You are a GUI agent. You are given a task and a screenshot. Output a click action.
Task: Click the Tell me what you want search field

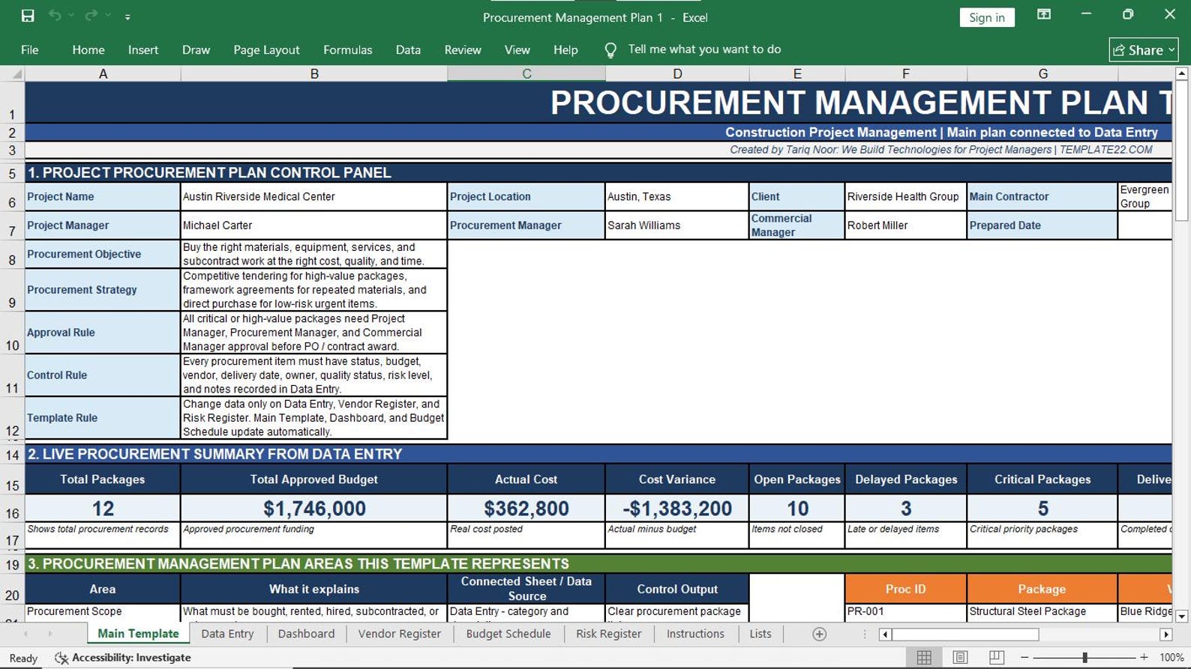[x=704, y=49]
